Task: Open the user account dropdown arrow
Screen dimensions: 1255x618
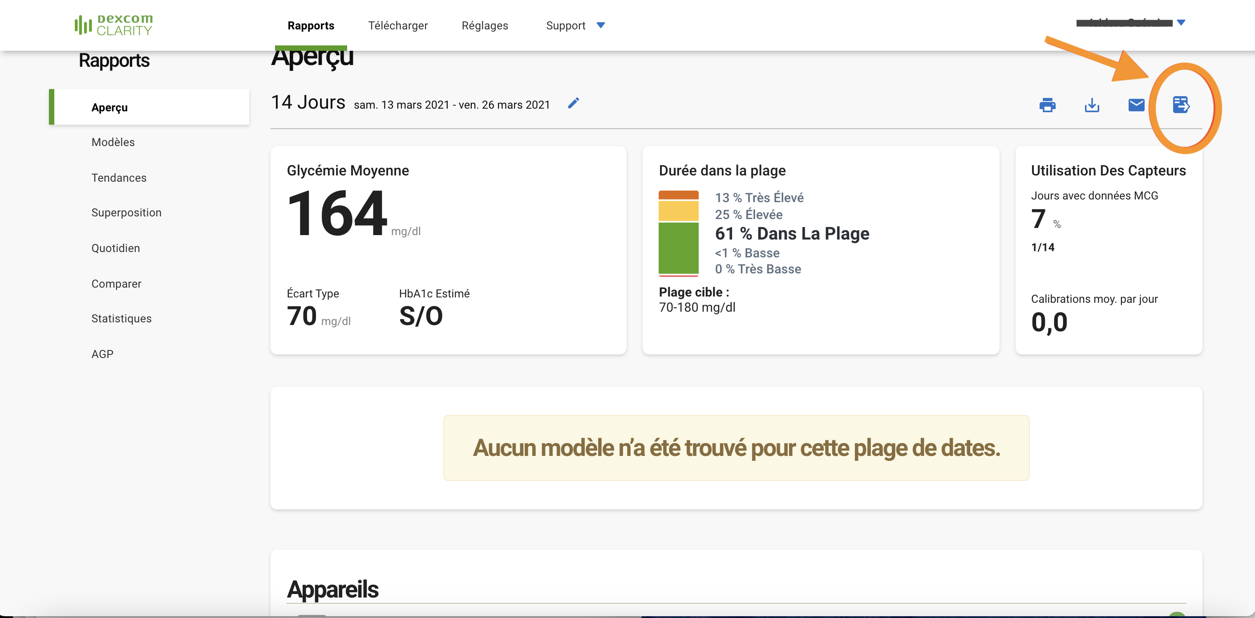Action: 1181,22
